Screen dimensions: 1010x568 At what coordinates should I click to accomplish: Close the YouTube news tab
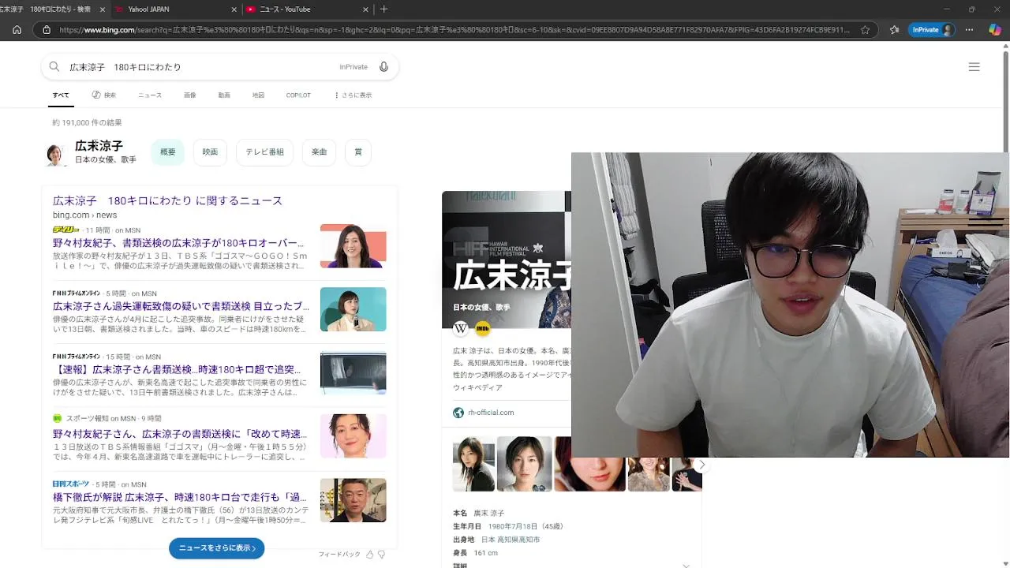365,9
